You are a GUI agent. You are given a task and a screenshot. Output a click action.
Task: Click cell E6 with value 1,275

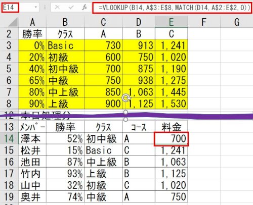(x=172, y=80)
